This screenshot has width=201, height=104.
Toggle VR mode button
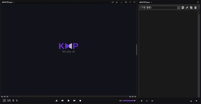9,101
